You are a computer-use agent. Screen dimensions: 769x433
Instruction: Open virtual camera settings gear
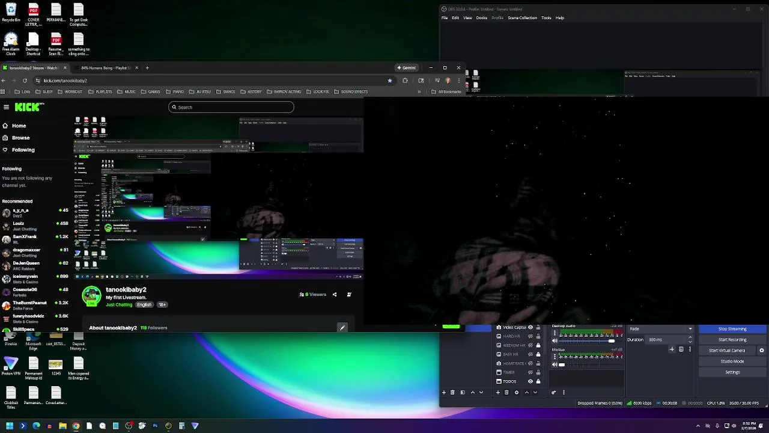[x=762, y=351]
